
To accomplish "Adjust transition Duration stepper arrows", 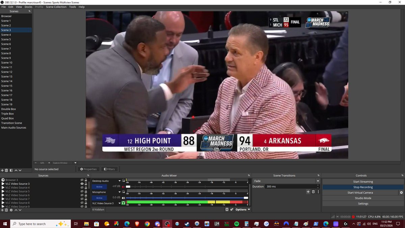I will click(318, 186).
